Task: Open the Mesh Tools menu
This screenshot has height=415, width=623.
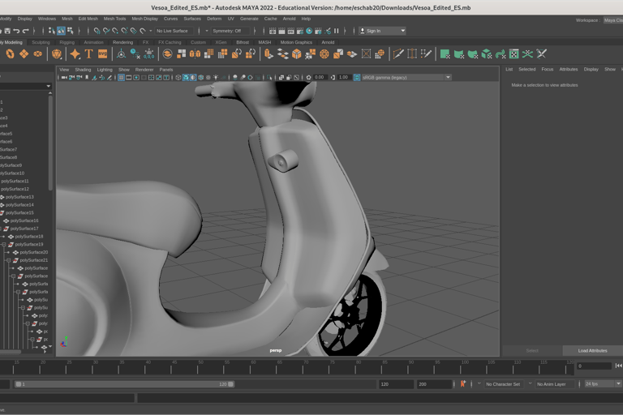Action: point(114,19)
